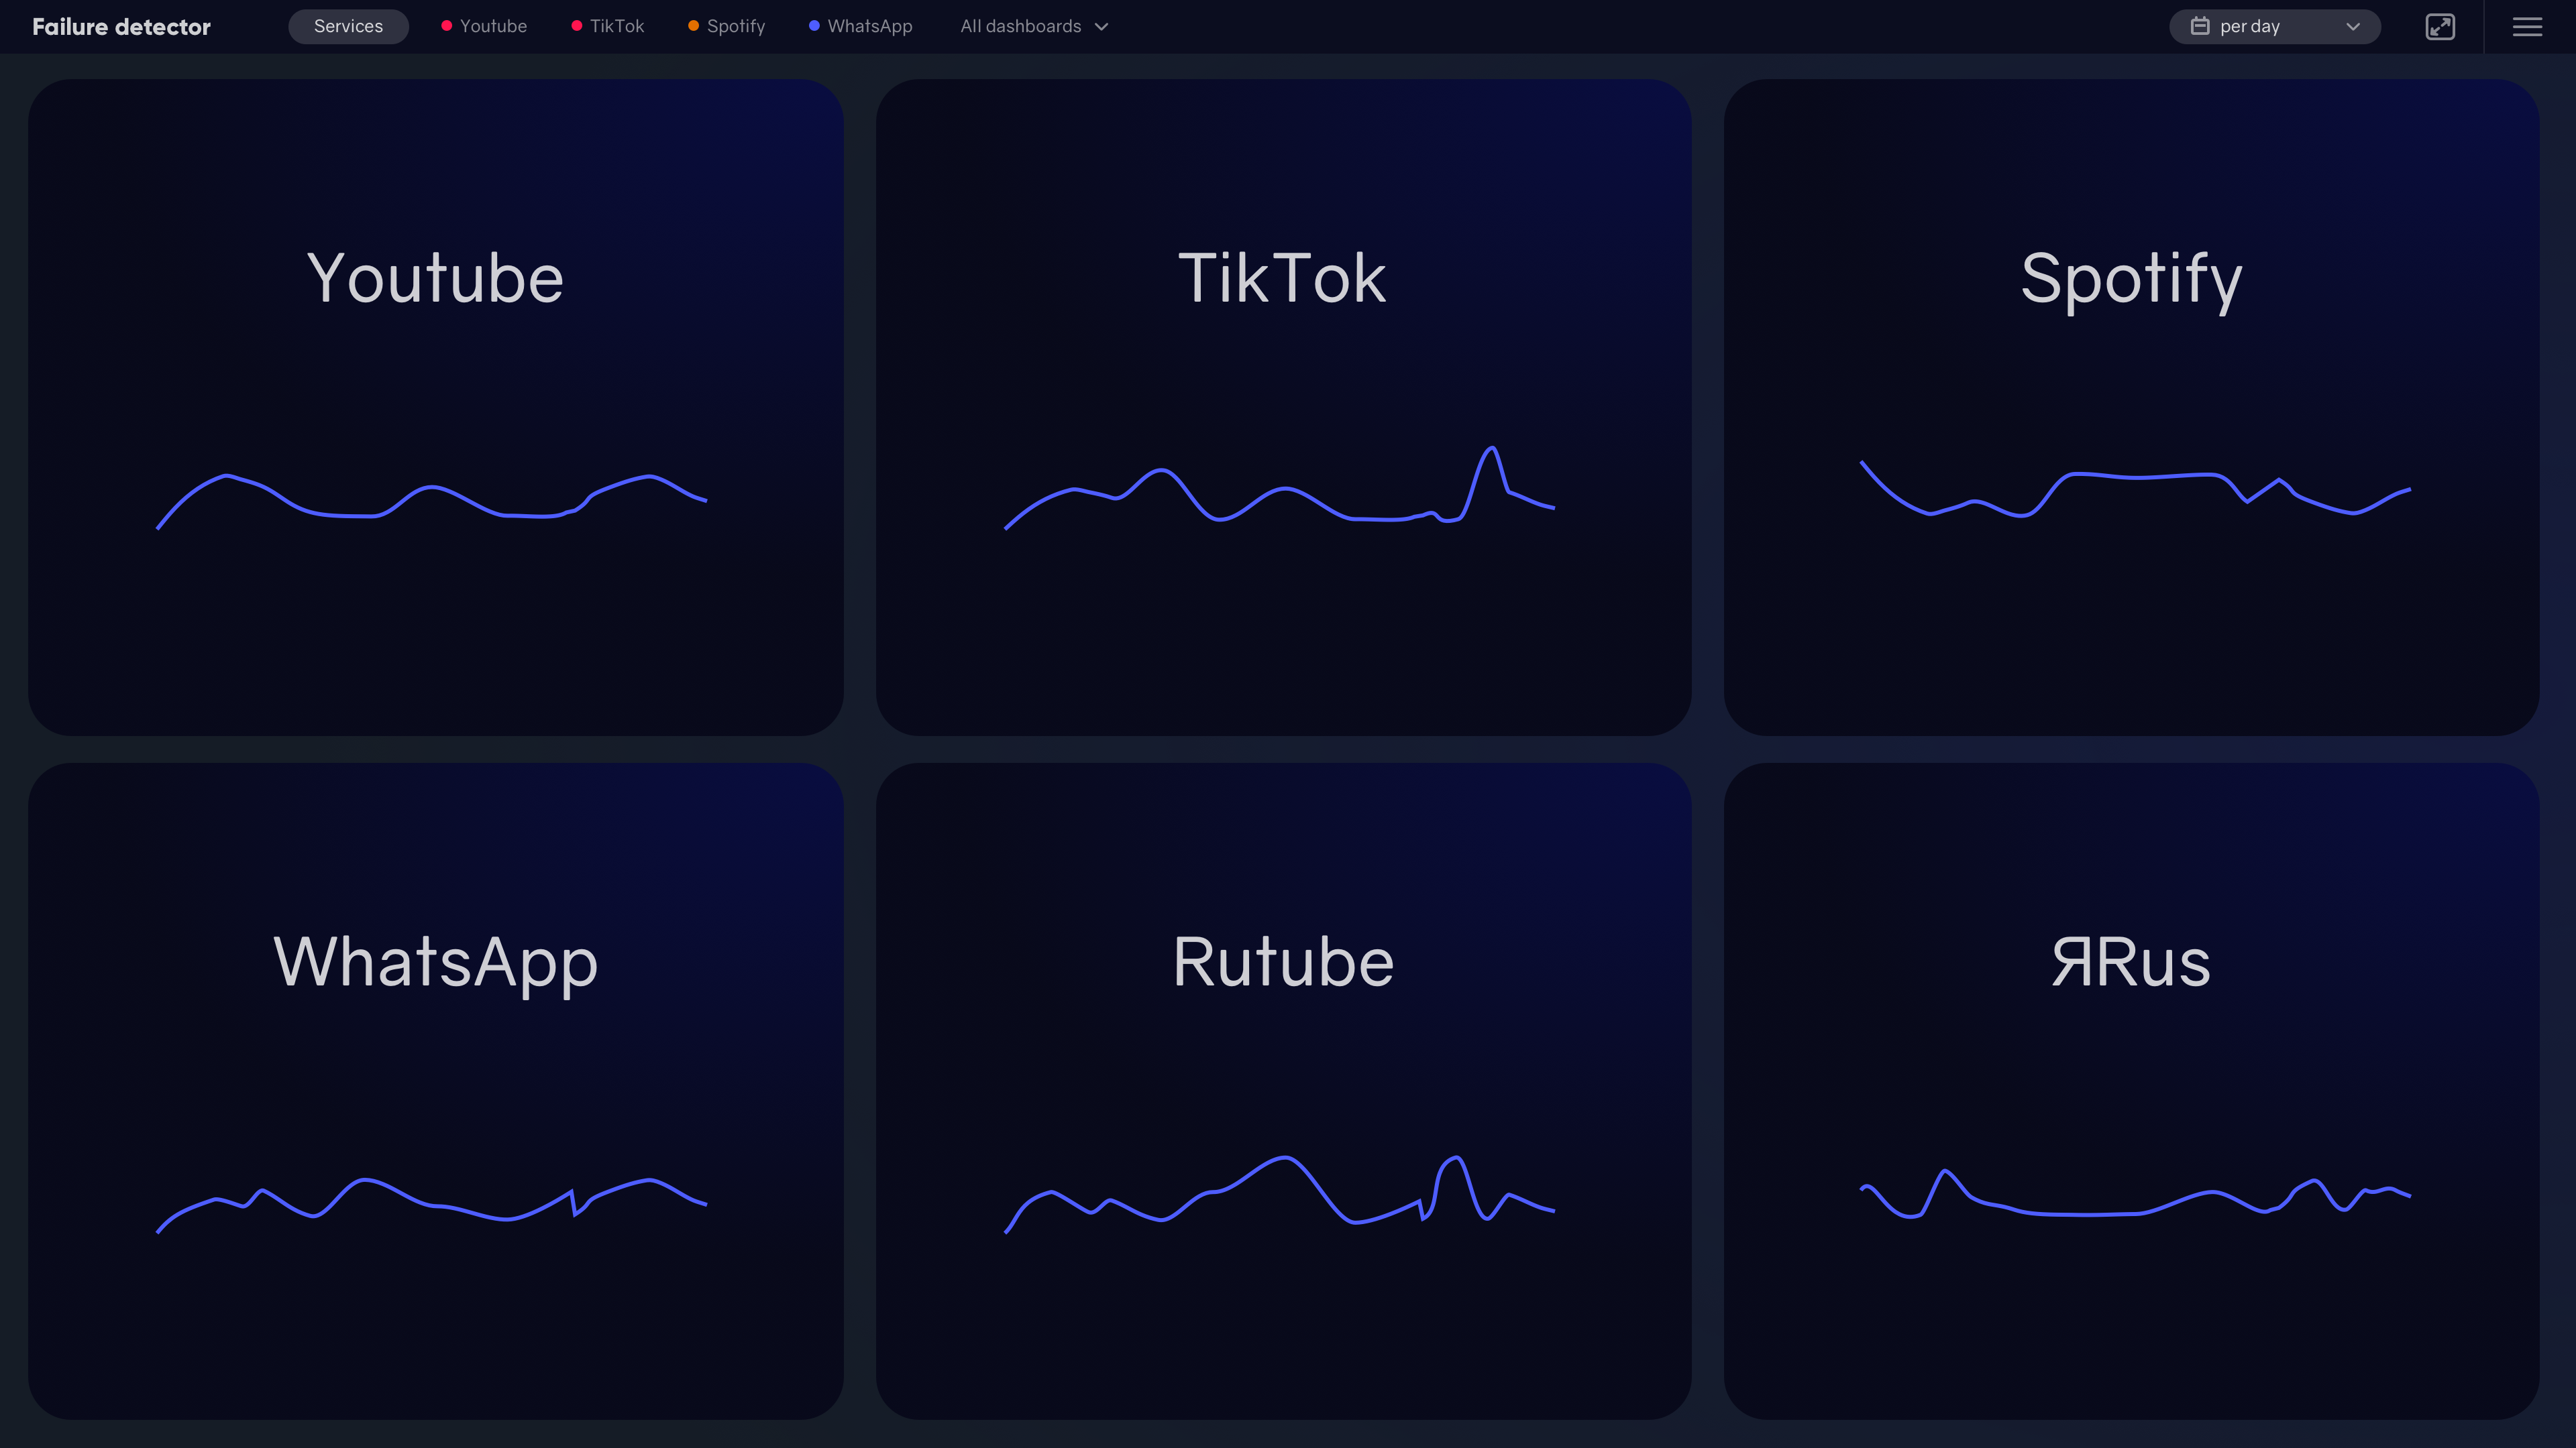
Task: Click the fullscreen expand icon
Action: tap(2440, 27)
